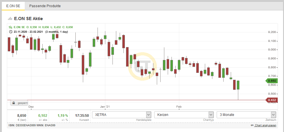Click the Jan '21 axis label

coord(105,107)
